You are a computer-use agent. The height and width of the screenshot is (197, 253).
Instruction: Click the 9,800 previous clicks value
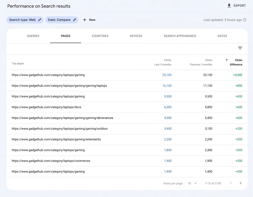[x=209, y=107]
